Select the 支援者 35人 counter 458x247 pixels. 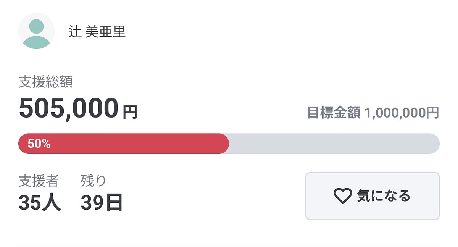(x=40, y=202)
